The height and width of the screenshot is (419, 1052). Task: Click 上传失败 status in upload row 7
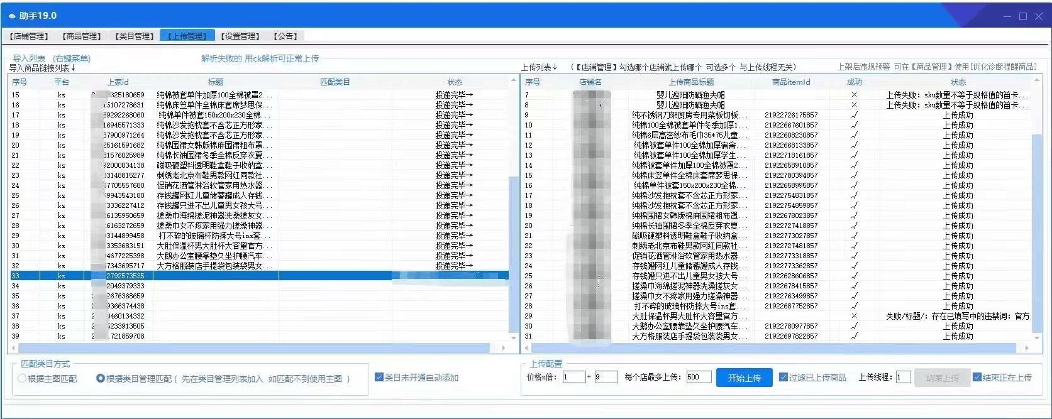(x=958, y=95)
